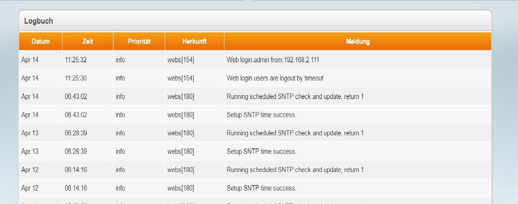Screen dimensions: 518x204
Task: Click the 11:25:30 time cell
Action: (x=75, y=78)
